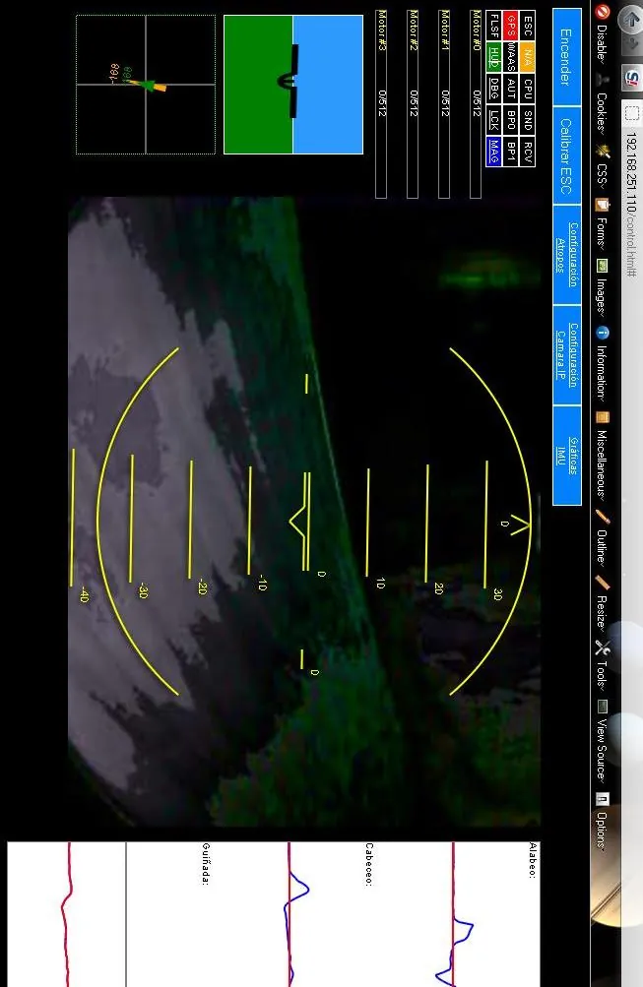Click the page icon in address bar

(631, 114)
